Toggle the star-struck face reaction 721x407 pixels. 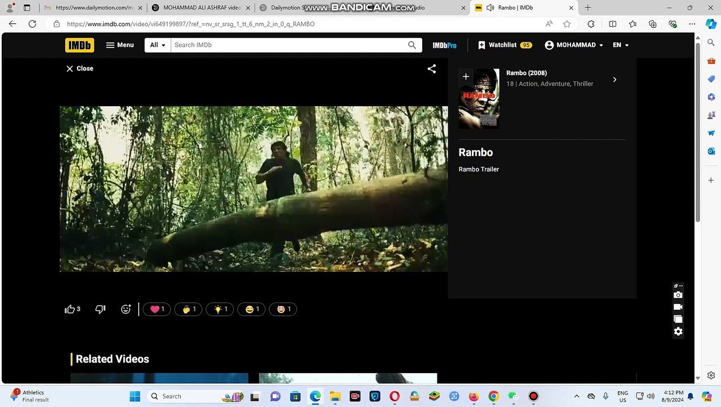coord(284,309)
